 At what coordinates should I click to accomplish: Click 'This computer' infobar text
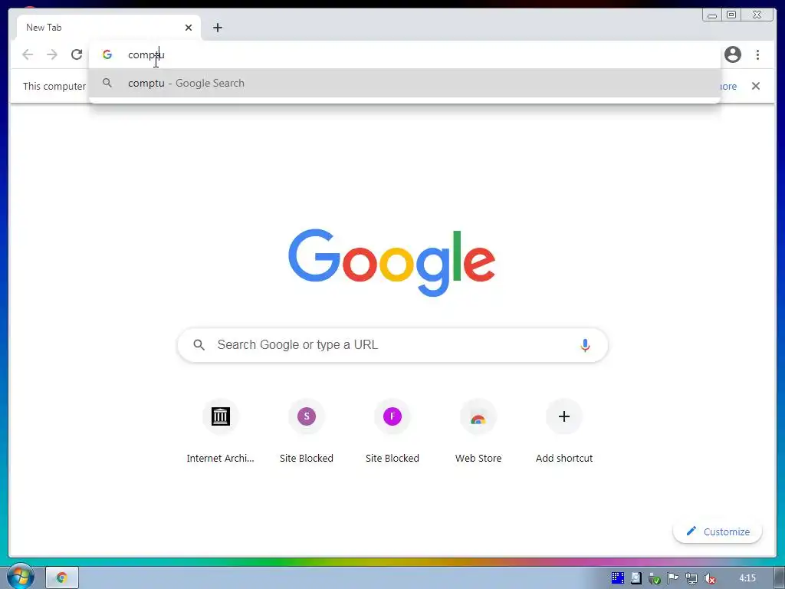(54, 86)
